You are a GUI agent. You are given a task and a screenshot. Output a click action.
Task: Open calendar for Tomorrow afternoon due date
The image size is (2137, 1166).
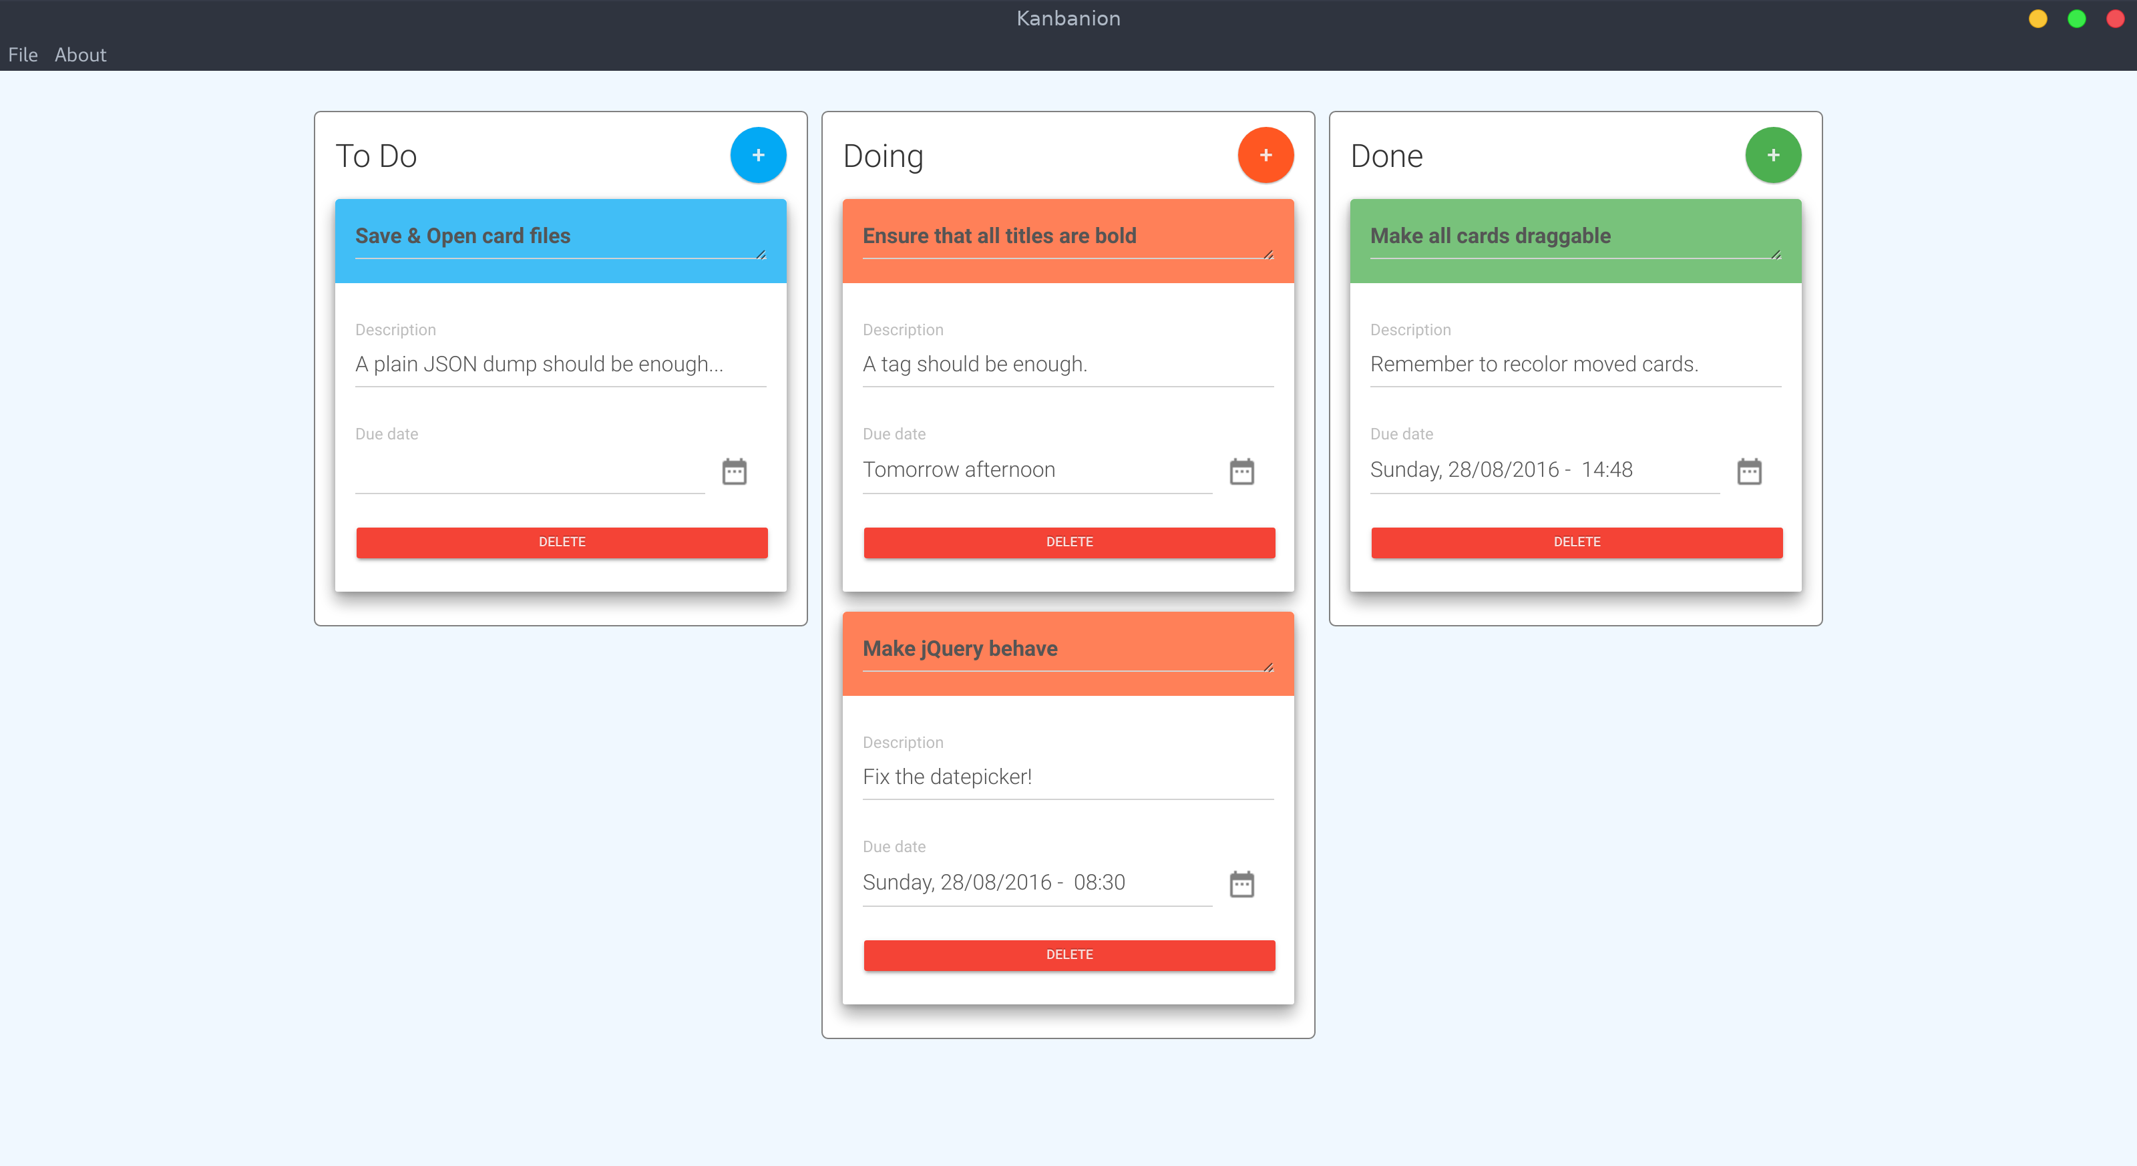[1241, 471]
